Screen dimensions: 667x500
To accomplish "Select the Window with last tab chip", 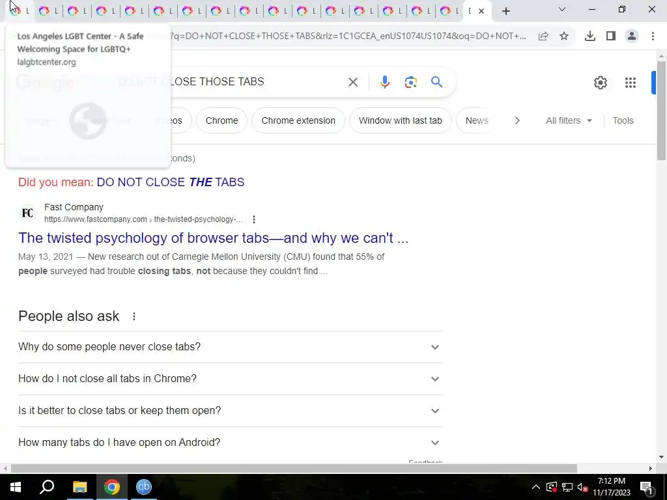I will point(401,120).
